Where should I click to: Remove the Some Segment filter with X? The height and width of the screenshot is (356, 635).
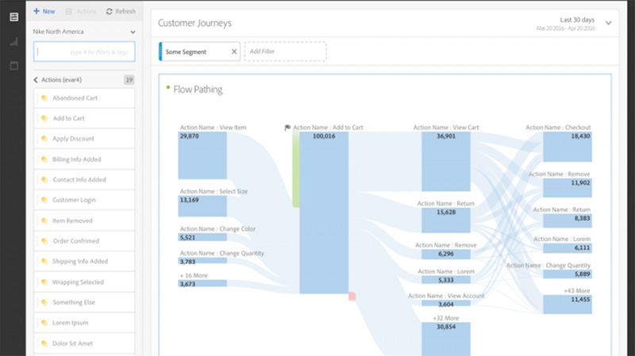pyautogui.click(x=234, y=52)
